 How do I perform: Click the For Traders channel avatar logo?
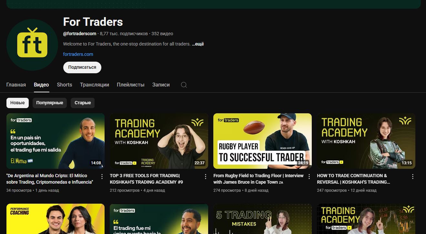32,45
